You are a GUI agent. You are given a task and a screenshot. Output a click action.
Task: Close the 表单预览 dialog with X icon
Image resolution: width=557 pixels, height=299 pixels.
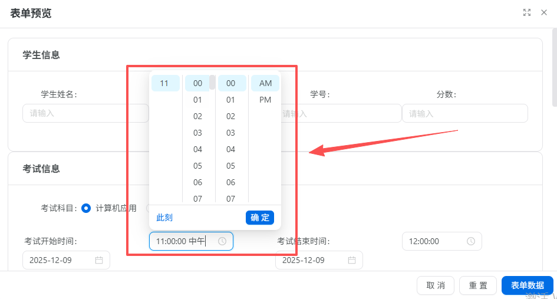[x=544, y=13]
